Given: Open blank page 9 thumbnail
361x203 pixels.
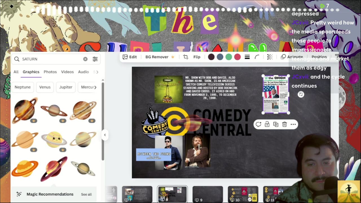Looking at the screenshot, I should pyautogui.click(x=208, y=194).
